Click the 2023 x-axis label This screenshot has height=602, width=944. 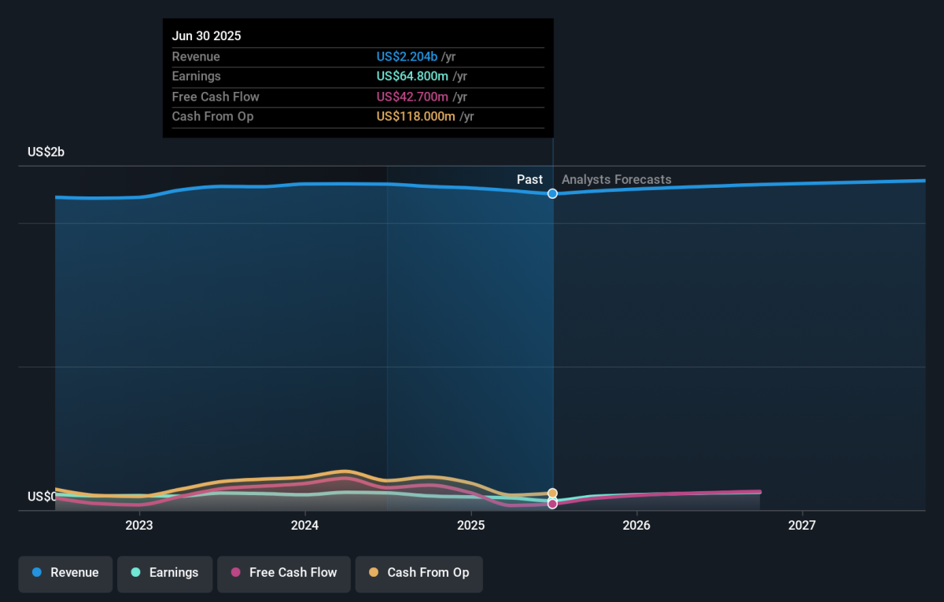[x=139, y=525]
